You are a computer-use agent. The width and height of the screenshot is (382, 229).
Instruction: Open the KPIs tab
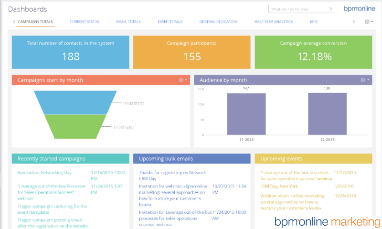[314, 21]
